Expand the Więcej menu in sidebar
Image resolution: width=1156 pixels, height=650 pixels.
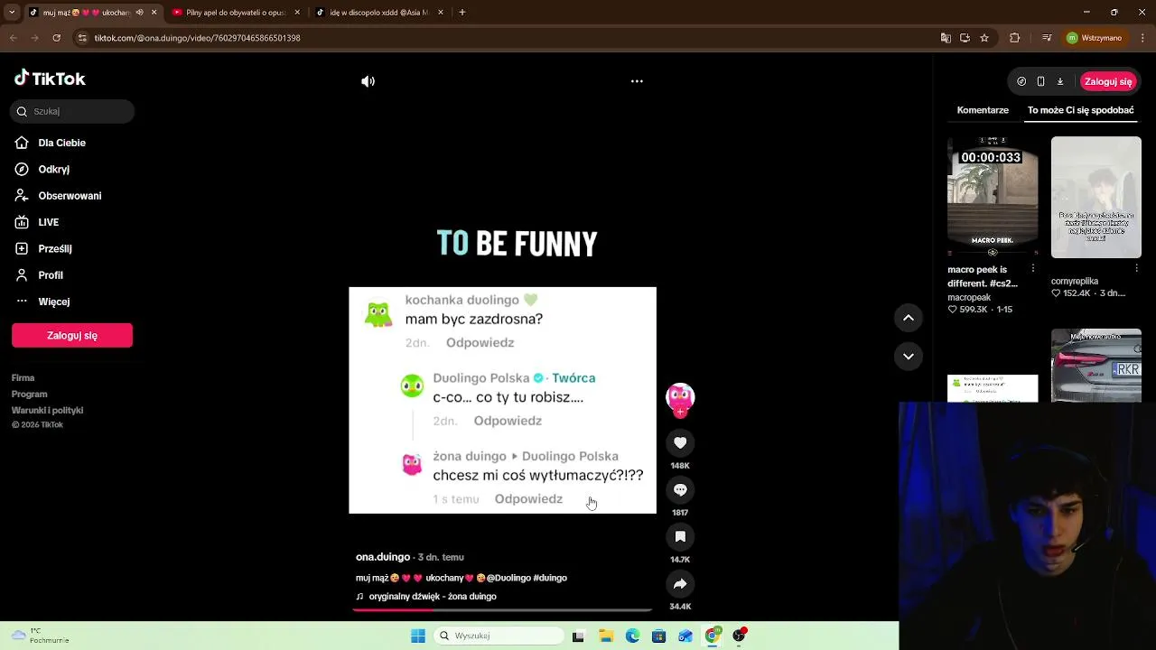53,302
